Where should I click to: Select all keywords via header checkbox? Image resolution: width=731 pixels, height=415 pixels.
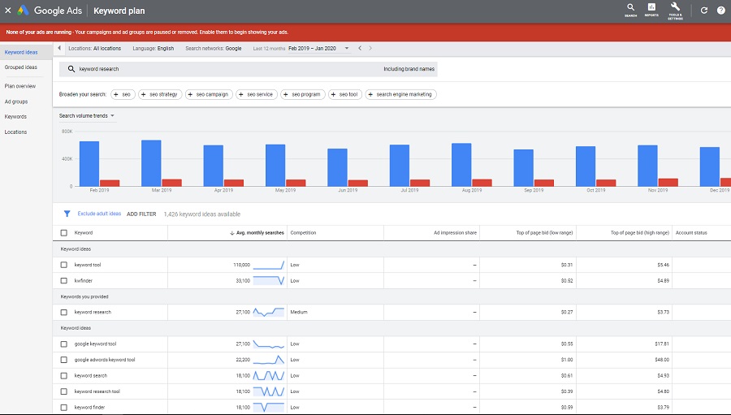pos(64,233)
